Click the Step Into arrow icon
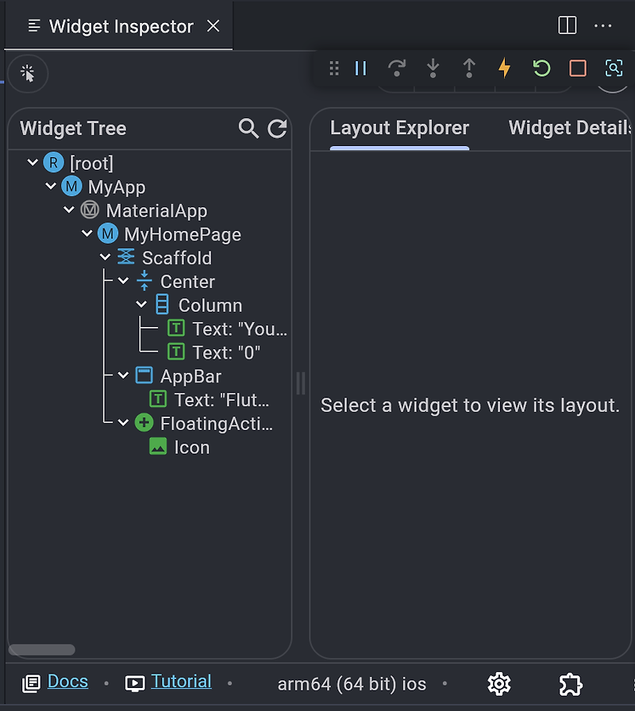Screen dimensions: 635x711 click(x=433, y=68)
